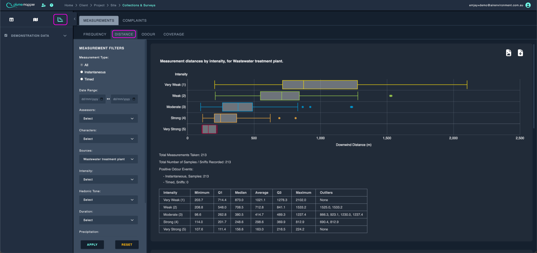Toggle the Demonstration Data checkbox
The height and width of the screenshot is (253, 537).
tap(6, 36)
